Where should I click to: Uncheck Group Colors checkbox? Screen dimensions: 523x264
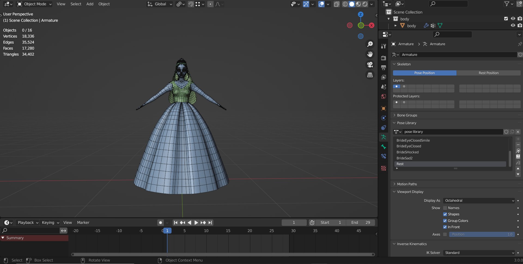(445, 221)
